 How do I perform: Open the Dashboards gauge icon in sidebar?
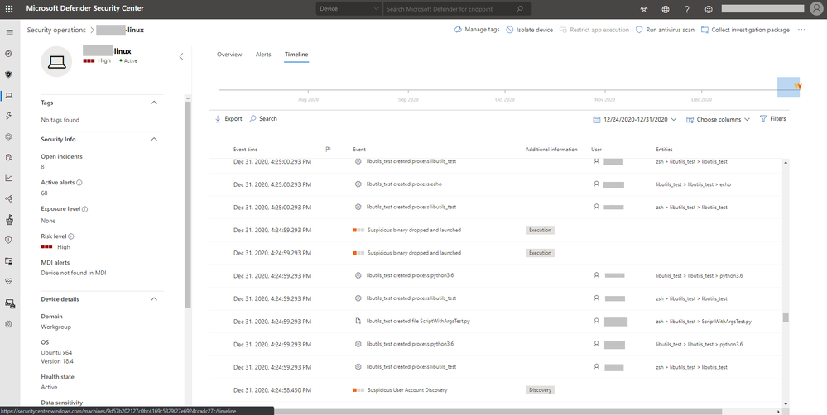click(8, 54)
